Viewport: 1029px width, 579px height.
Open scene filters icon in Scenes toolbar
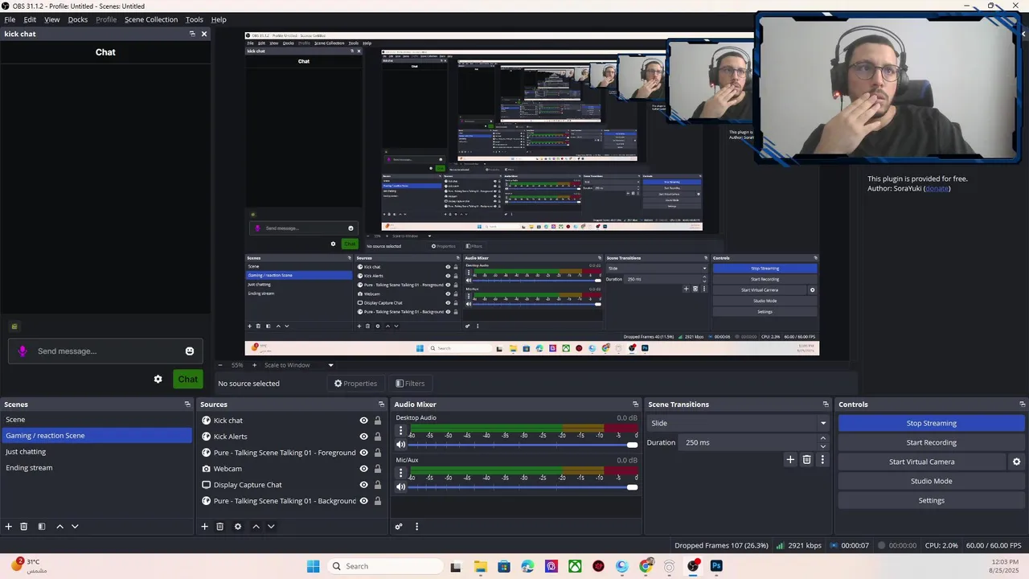(42, 527)
